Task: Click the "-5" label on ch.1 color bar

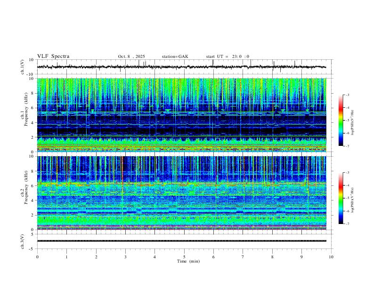Action: coord(347,120)
